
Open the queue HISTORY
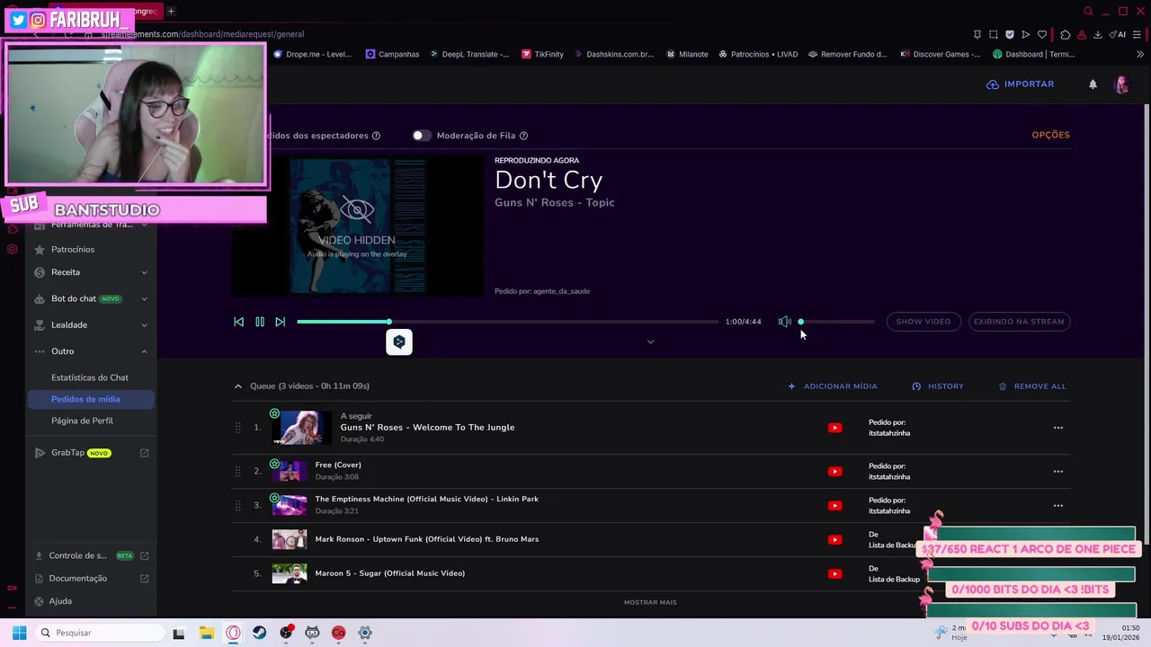point(938,386)
